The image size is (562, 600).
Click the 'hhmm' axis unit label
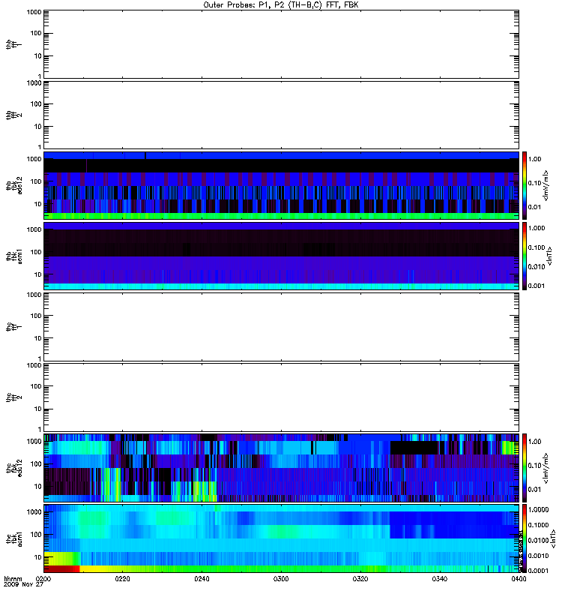coord(13,579)
